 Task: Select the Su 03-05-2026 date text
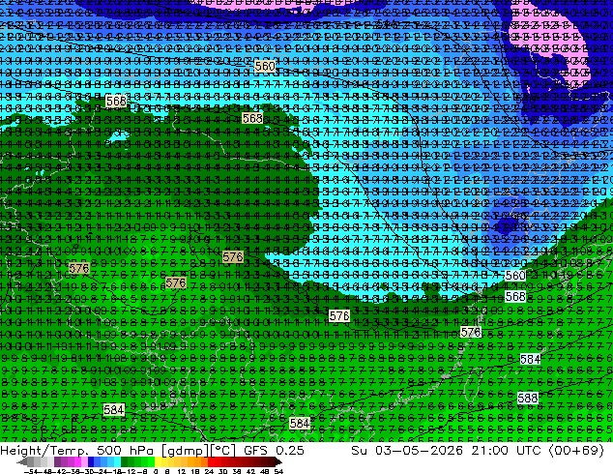pos(409,451)
